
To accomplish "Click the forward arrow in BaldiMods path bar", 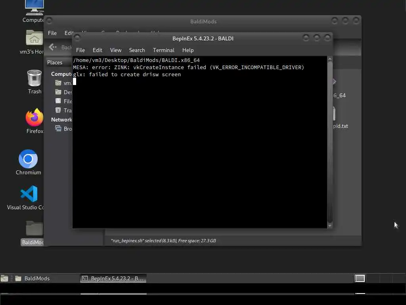I will point(335,82).
